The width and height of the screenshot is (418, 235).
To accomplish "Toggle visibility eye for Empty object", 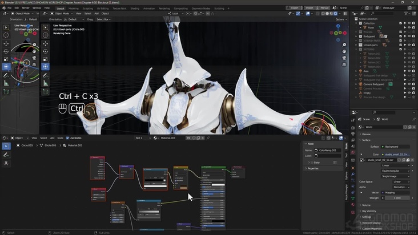I will pyautogui.click(x=409, y=93).
